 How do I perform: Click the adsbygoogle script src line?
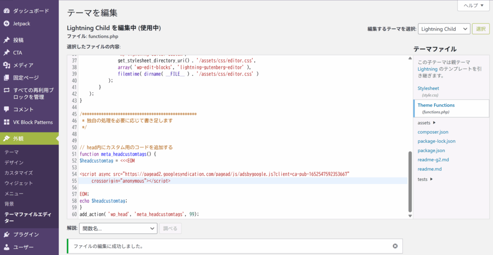214,174
